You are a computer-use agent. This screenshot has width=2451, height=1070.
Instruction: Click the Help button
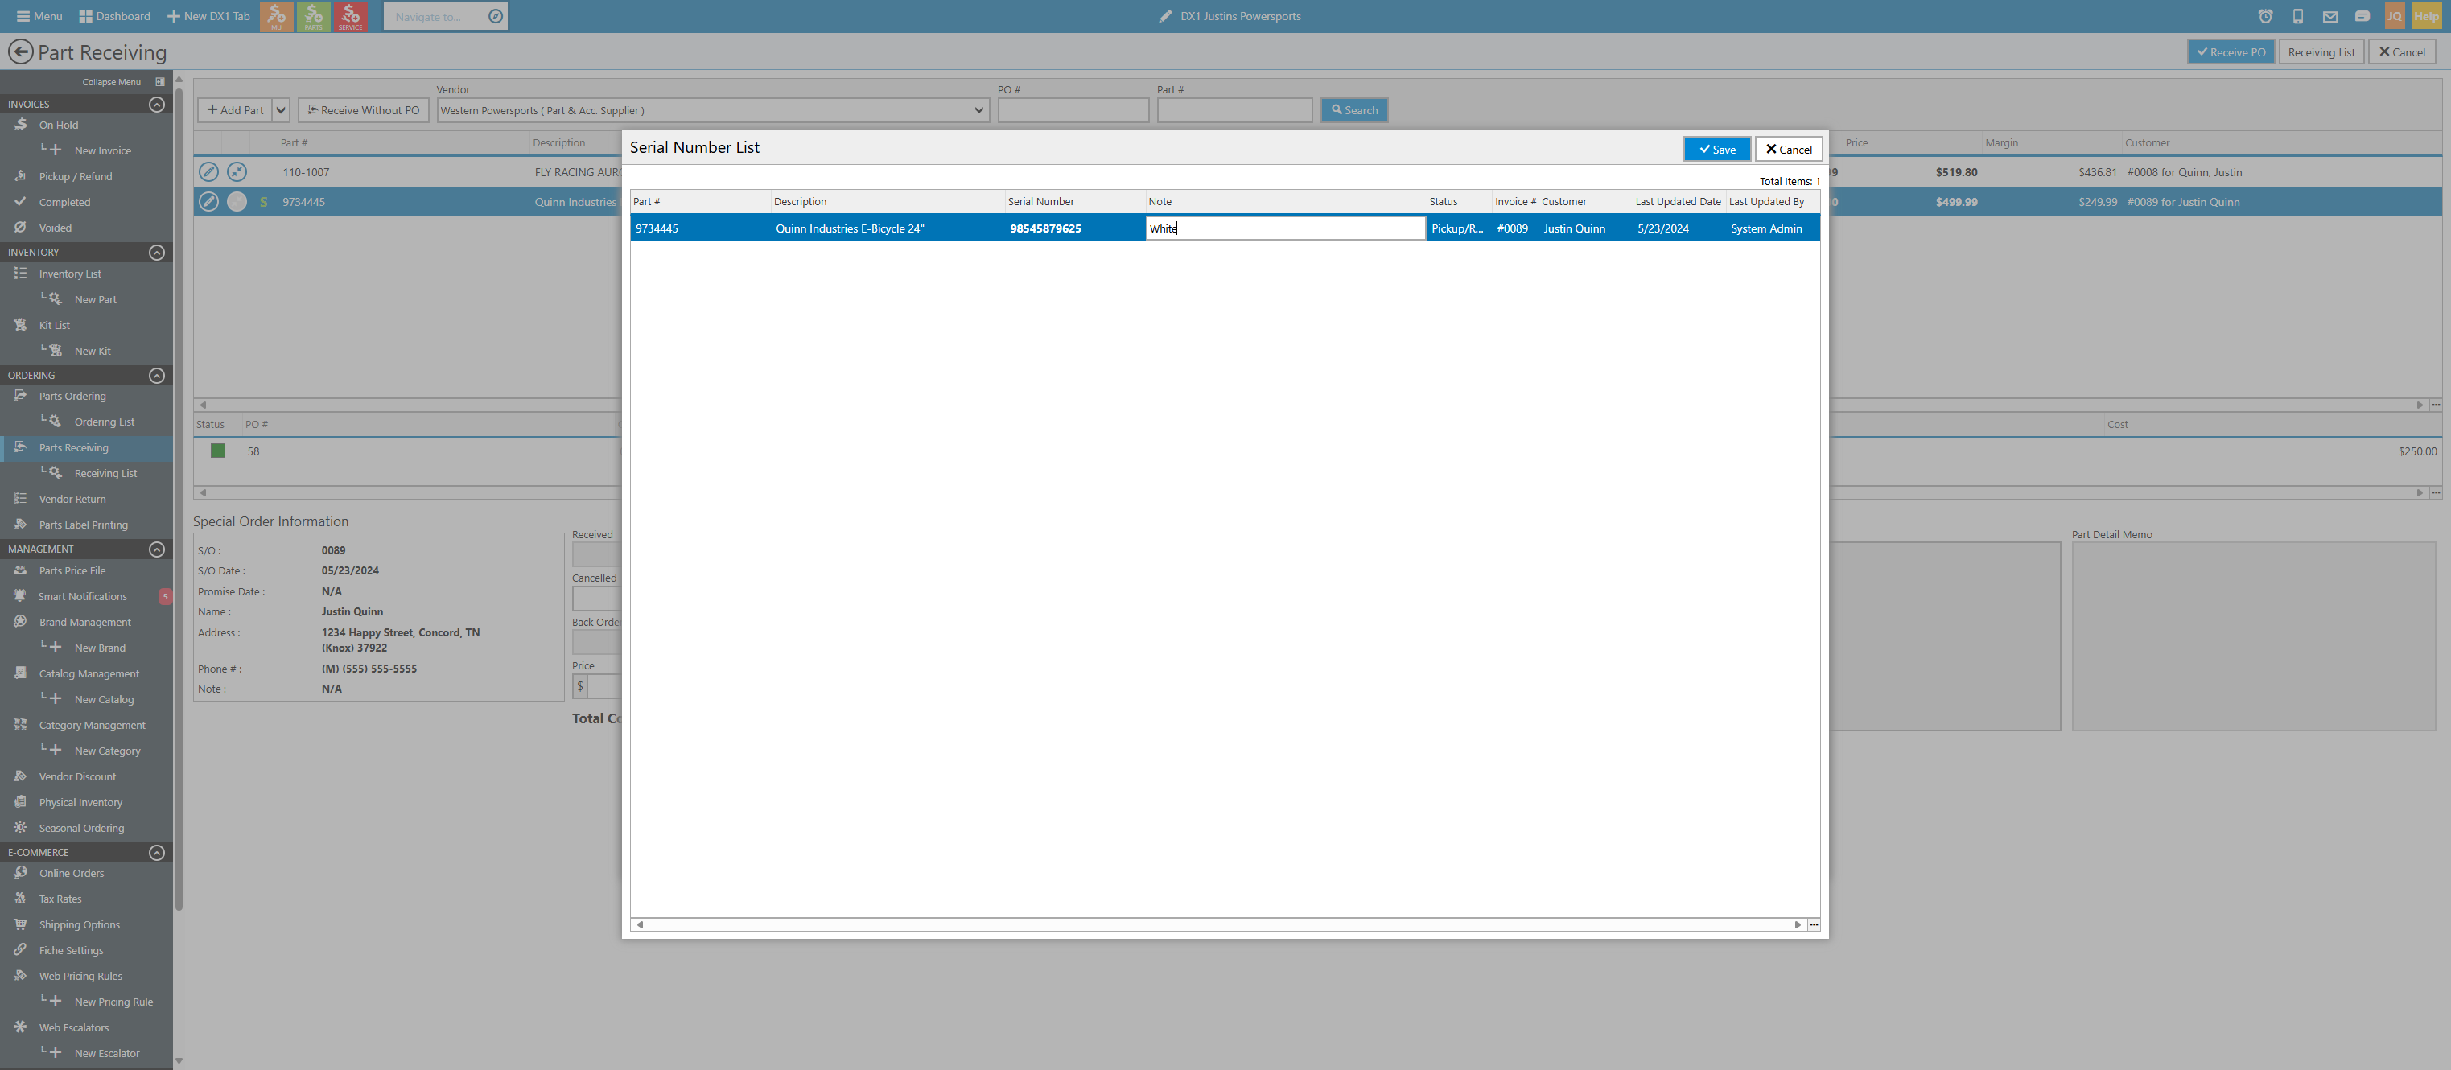(2426, 16)
